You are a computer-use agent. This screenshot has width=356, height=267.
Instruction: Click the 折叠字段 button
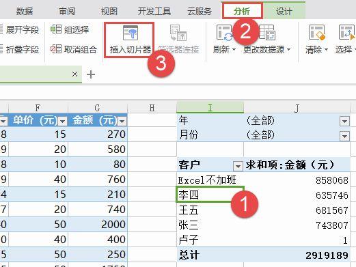(20, 49)
